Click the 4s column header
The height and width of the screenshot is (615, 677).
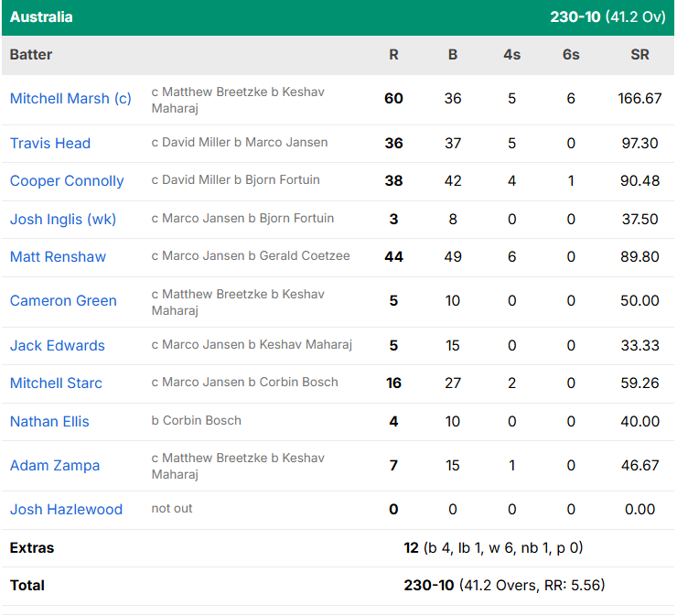(x=512, y=55)
